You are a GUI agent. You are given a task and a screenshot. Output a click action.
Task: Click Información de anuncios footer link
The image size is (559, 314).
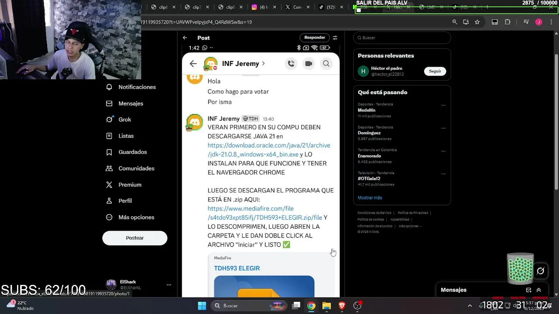375,226
